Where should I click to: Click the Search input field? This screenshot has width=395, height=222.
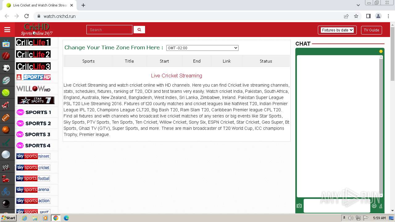tap(110, 30)
